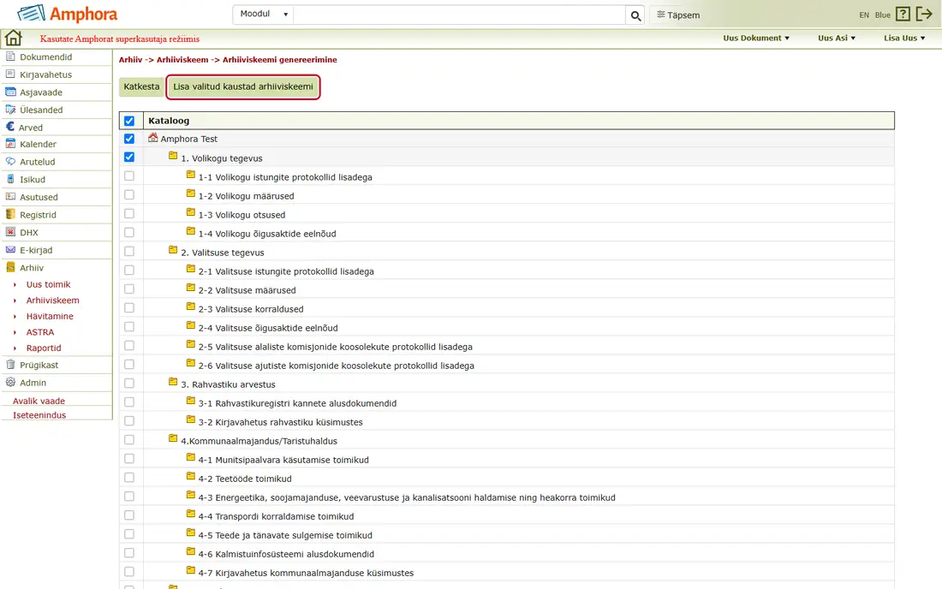Click the Isikud sidebar icon

pyautogui.click(x=10, y=179)
